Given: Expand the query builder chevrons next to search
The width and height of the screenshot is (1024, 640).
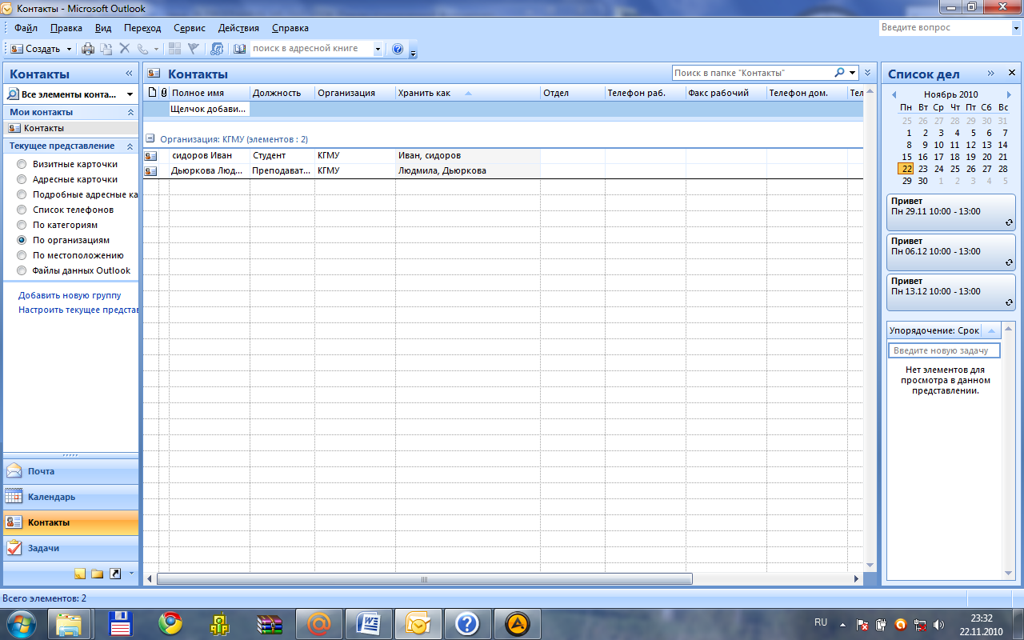Looking at the screenshot, I should point(868,72).
